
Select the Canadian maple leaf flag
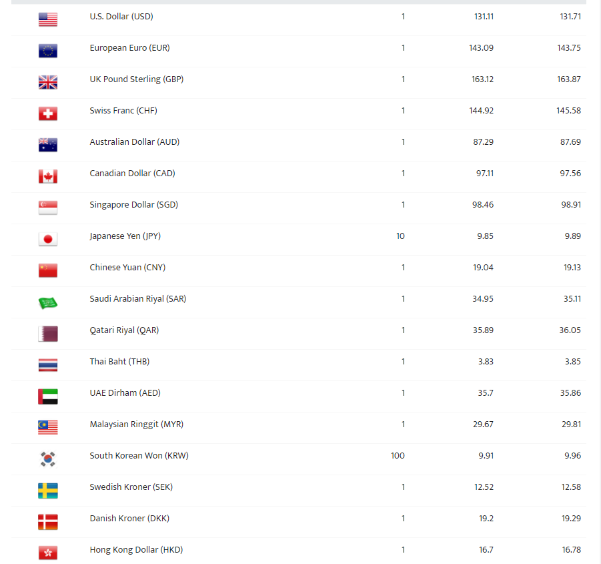[x=48, y=176]
